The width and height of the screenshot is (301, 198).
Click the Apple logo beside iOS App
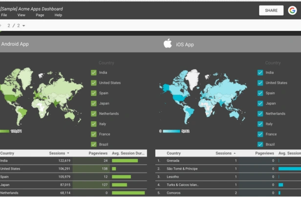(x=168, y=43)
